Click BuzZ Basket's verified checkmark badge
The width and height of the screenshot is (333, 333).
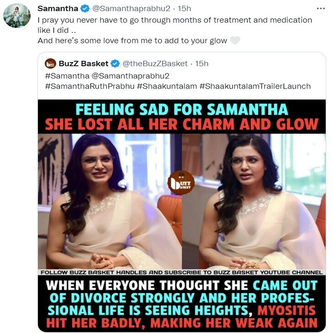pyautogui.click(x=115, y=63)
